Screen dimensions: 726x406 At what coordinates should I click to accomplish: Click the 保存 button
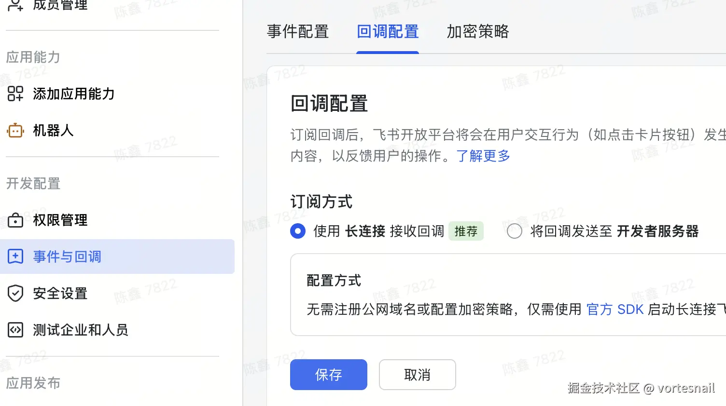328,375
